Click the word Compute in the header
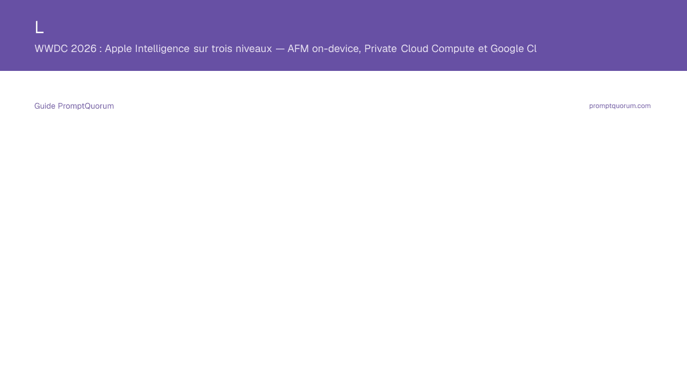Viewport: 687px width, 386px height. click(x=453, y=49)
